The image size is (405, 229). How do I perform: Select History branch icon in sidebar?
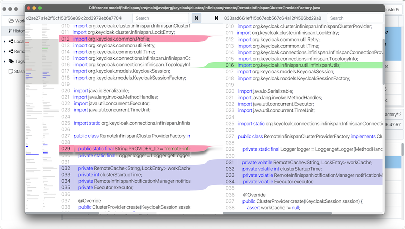coord(10,31)
